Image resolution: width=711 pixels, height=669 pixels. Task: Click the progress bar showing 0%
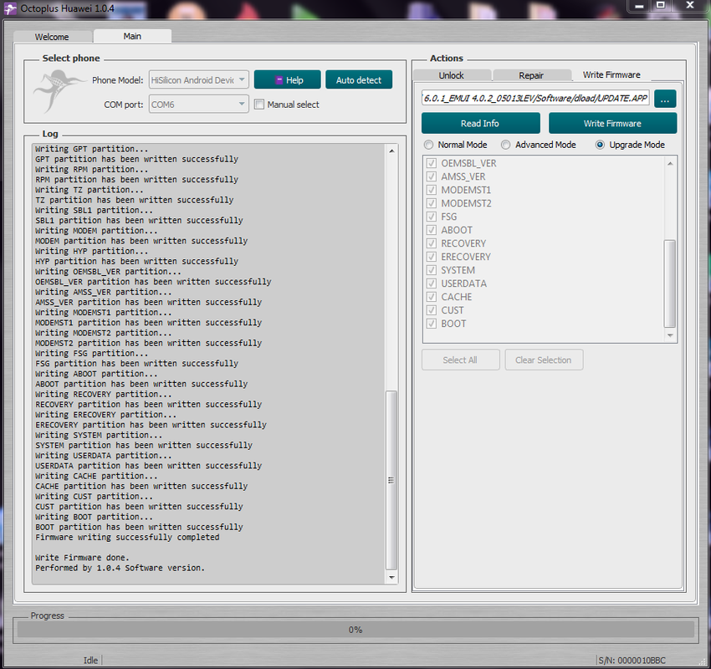point(355,630)
